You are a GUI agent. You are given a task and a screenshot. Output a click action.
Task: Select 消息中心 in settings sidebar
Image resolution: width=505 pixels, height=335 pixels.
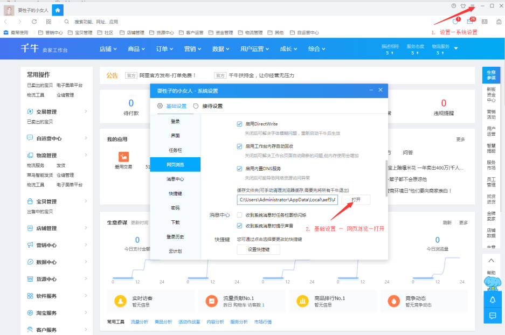tap(175, 179)
